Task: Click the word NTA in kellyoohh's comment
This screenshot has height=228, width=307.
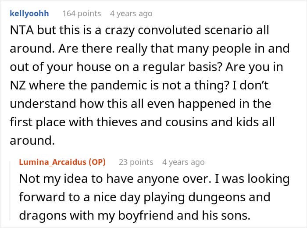Action: coord(22,30)
